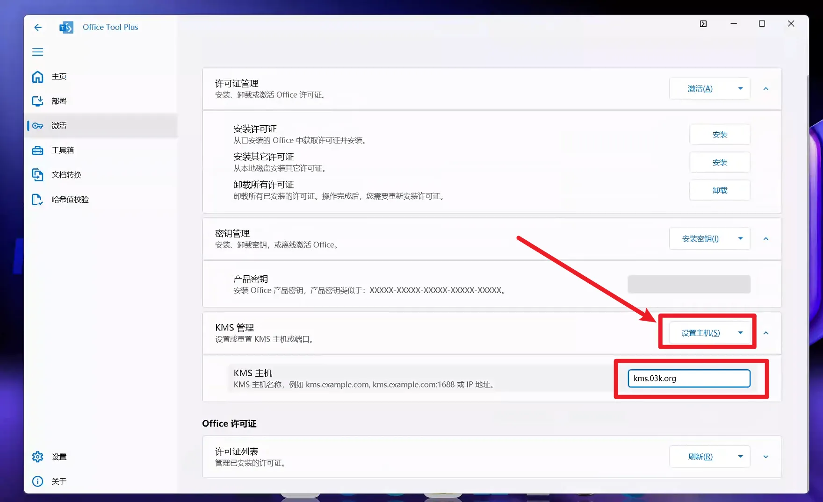Toggle the hamburger navigation menu
Viewport: 823px width, 502px height.
[37, 52]
